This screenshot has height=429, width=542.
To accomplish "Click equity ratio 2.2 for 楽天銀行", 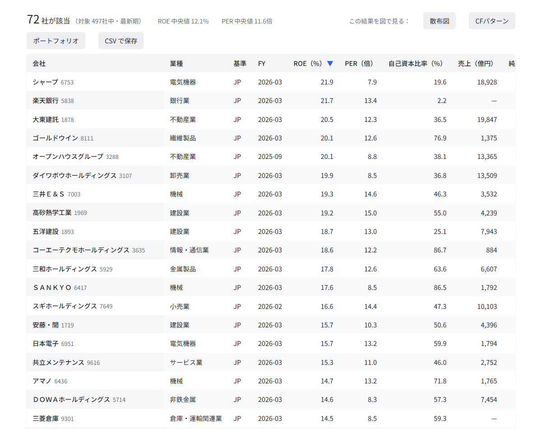I will [442, 101].
